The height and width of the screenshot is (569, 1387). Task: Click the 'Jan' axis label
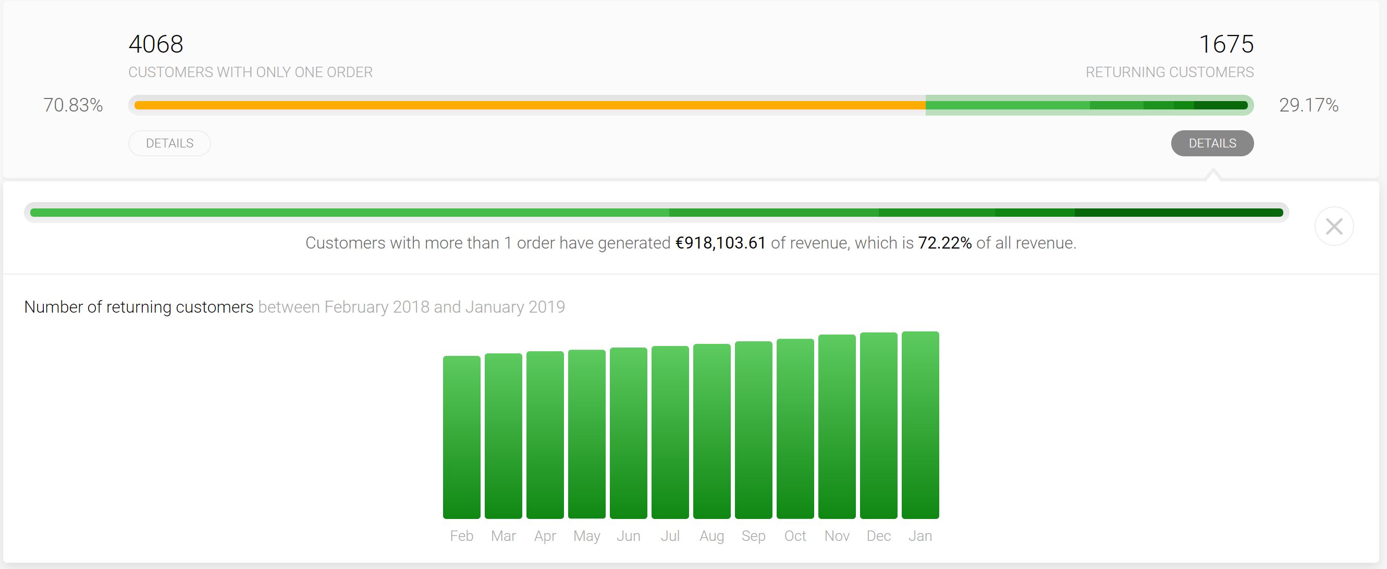[920, 536]
